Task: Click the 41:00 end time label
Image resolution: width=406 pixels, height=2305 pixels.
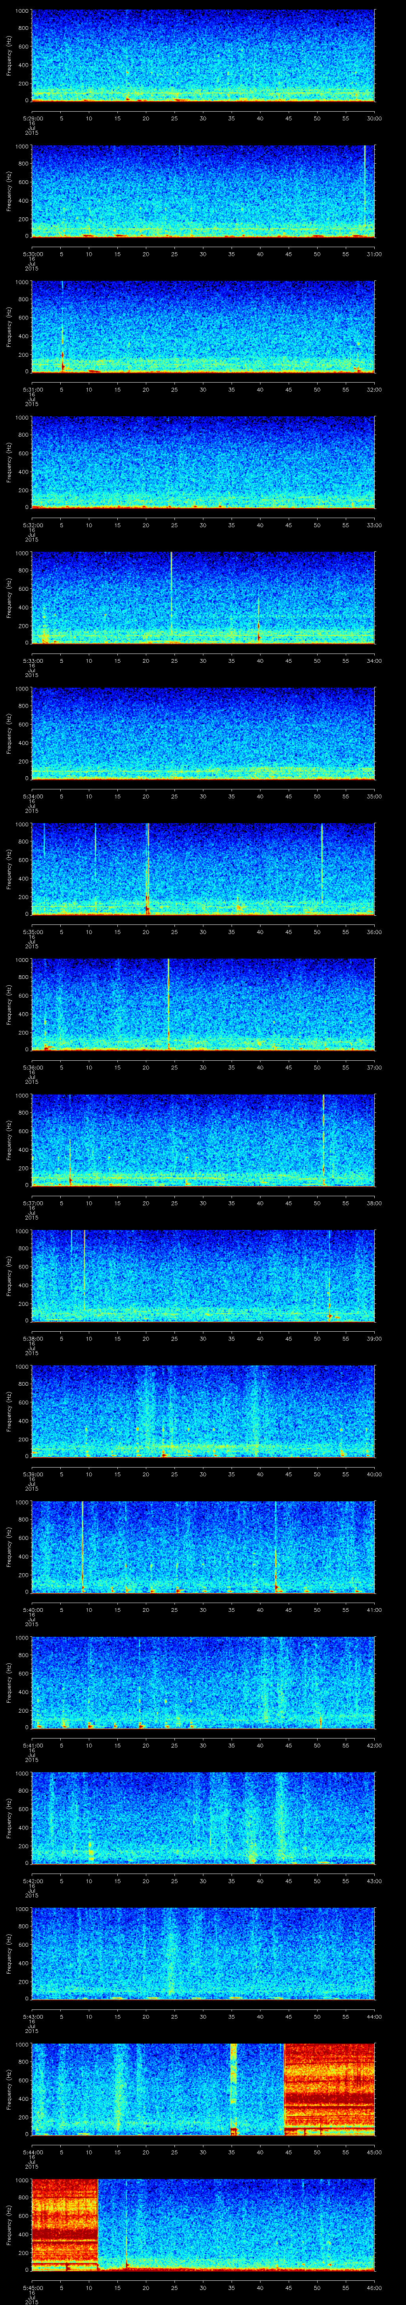Action: coord(375,1610)
